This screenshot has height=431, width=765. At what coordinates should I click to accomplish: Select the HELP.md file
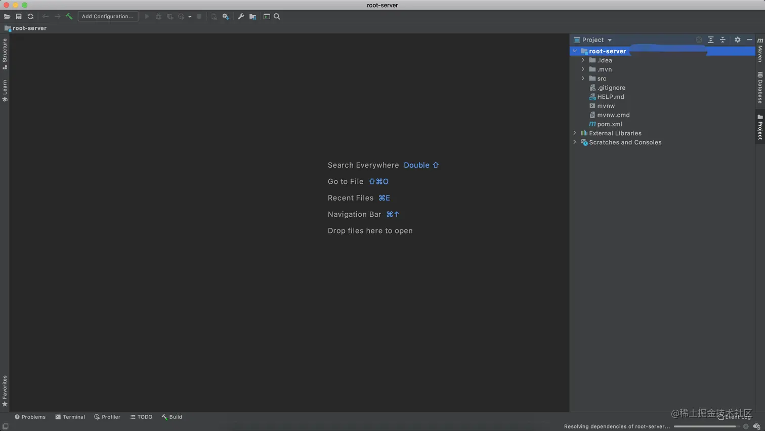611,97
